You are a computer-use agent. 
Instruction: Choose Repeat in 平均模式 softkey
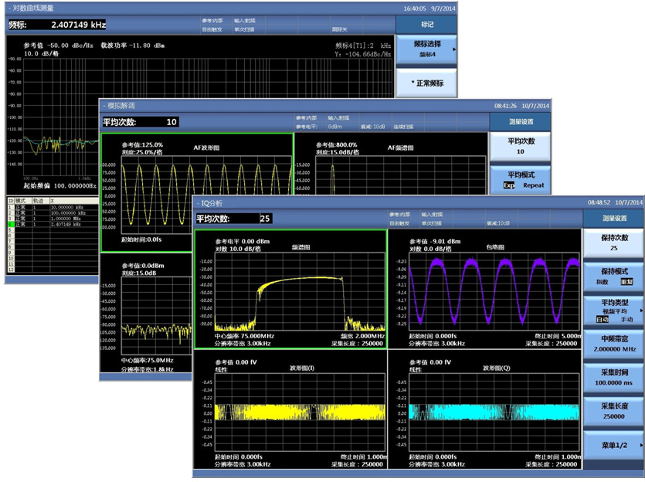coord(534,185)
